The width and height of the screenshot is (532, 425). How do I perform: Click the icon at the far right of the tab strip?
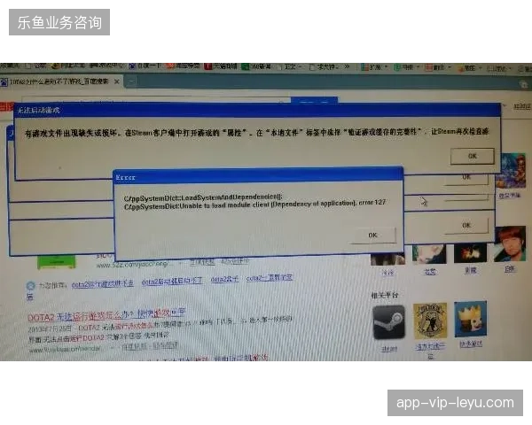(523, 84)
